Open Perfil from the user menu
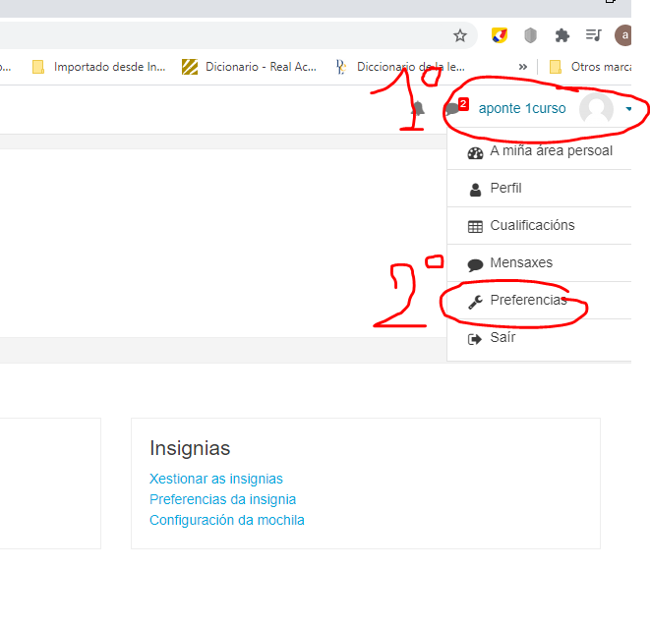Viewport: 650px width, 626px height. tap(505, 188)
